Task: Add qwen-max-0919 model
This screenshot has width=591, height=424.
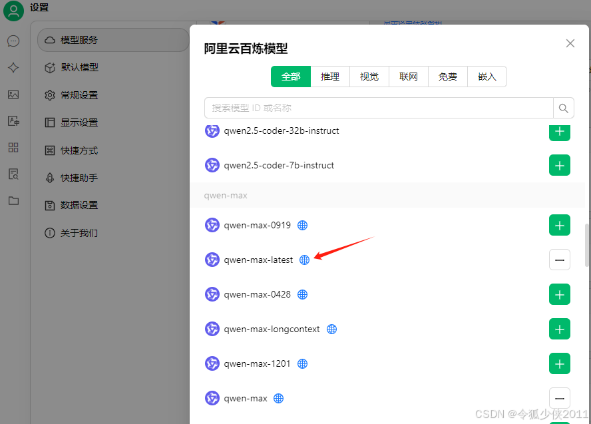Action: coord(559,225)
